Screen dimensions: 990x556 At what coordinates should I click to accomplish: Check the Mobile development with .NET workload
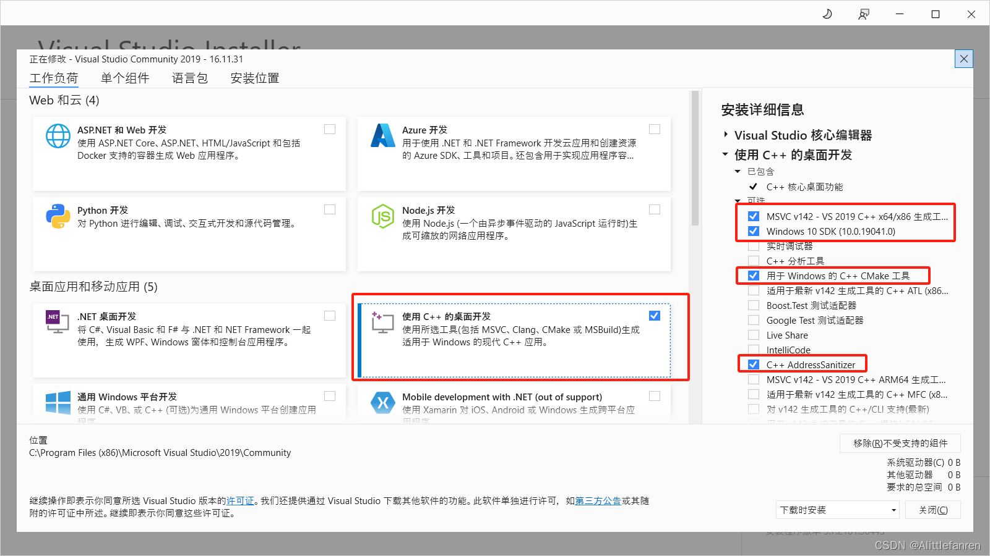(x=655, y=396)
